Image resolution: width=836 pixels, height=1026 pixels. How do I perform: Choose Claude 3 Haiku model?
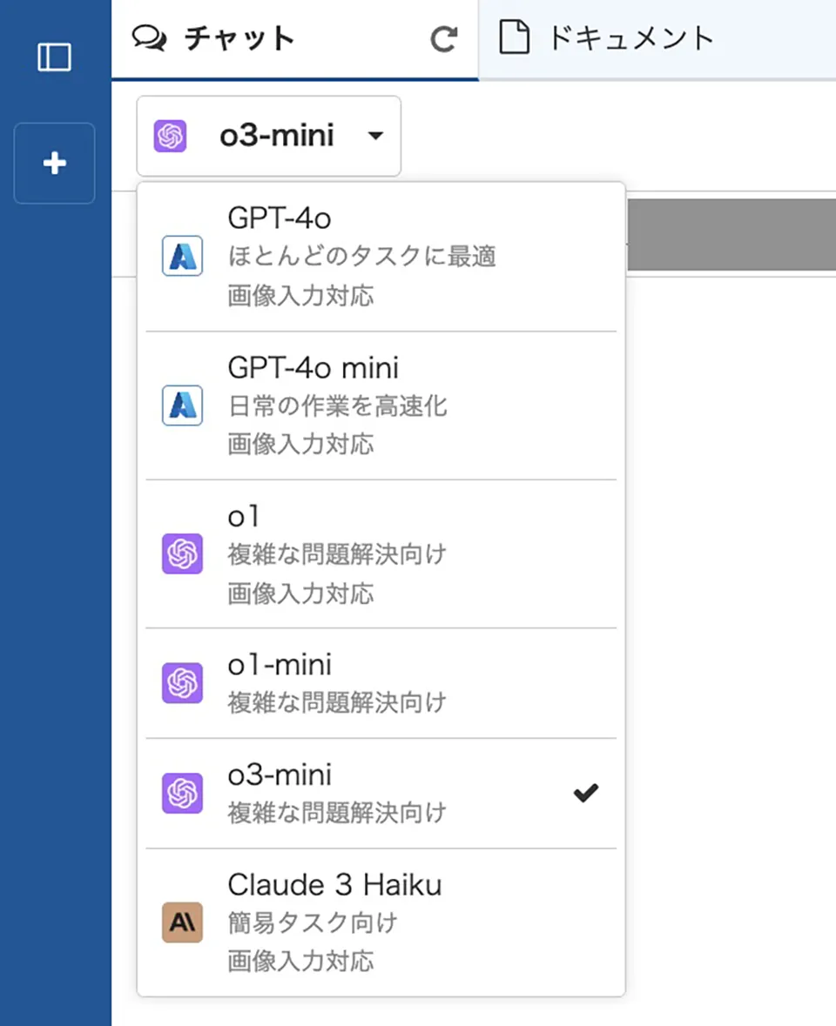click(x=381, y=922)
